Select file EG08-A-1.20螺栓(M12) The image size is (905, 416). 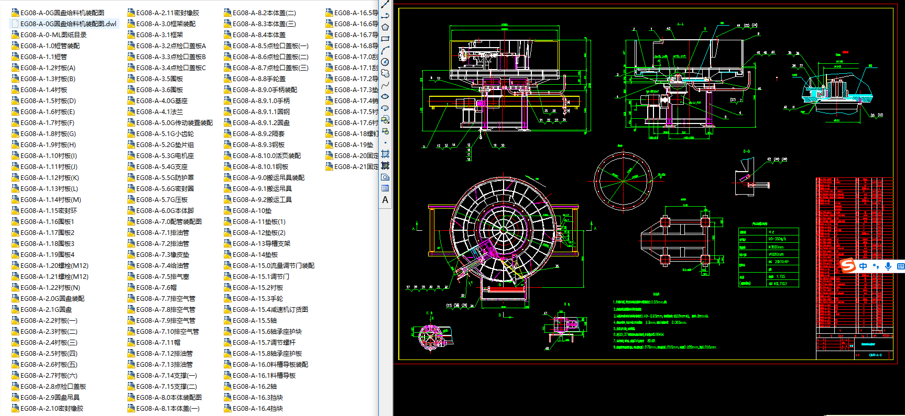tap(50, 265)
